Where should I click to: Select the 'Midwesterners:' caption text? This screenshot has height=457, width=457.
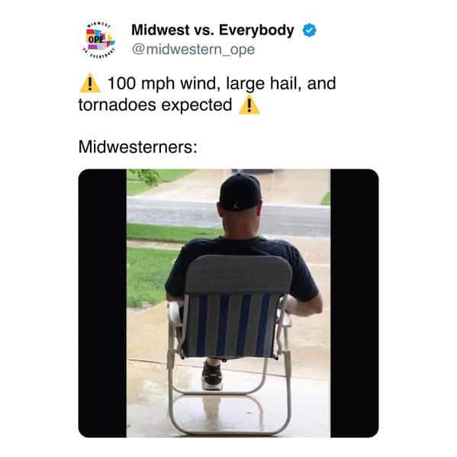(137, 147)
